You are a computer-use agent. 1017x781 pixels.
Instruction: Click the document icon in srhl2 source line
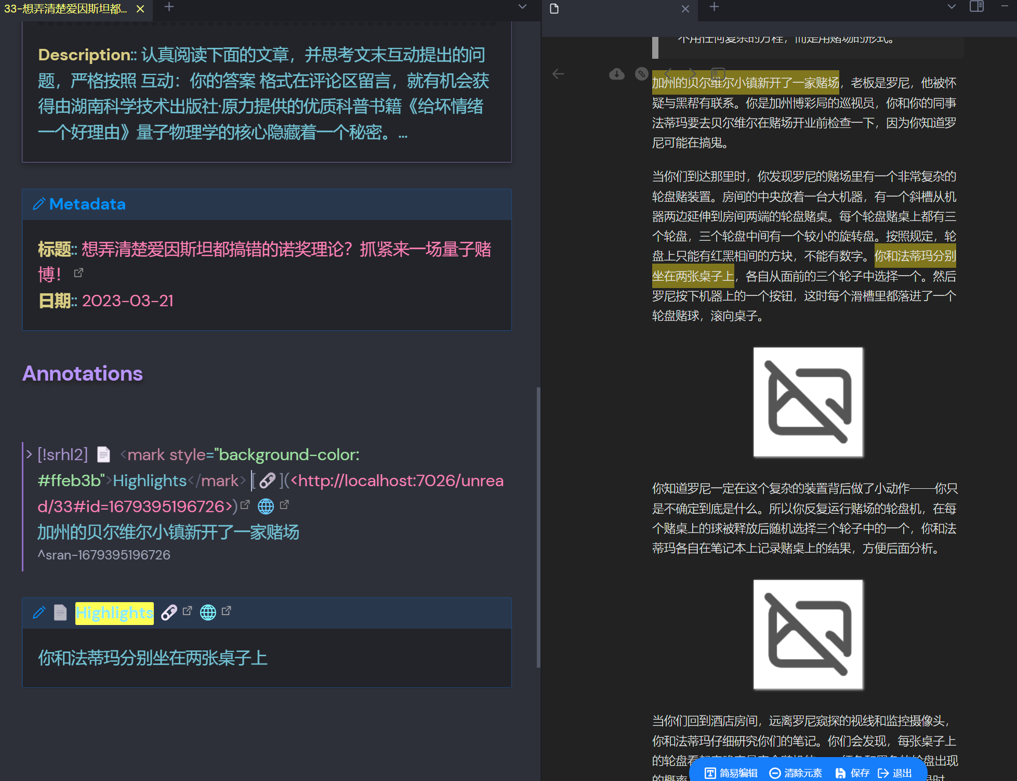click(x=103, y=455)
